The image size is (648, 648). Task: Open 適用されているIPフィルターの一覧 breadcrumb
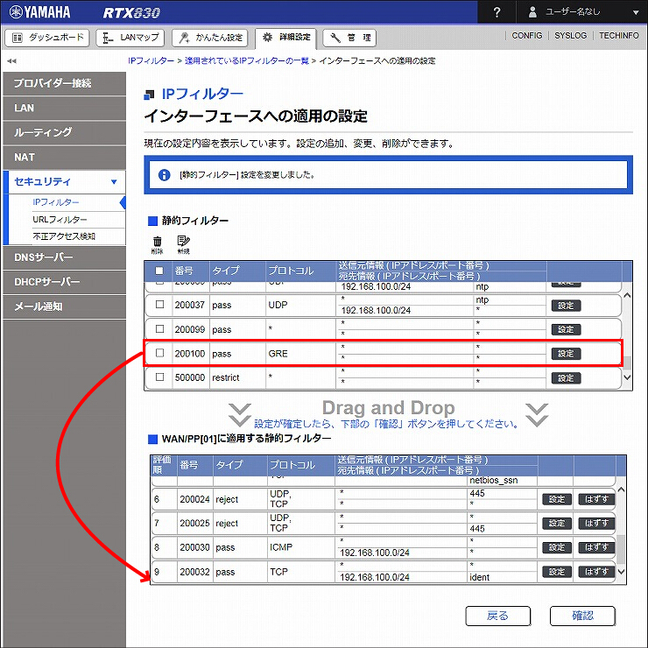[x=247, y=60]
